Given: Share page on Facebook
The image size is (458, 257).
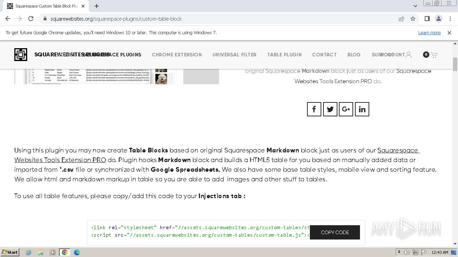Looking at the screenshot, I should click(x=314, y=109).
